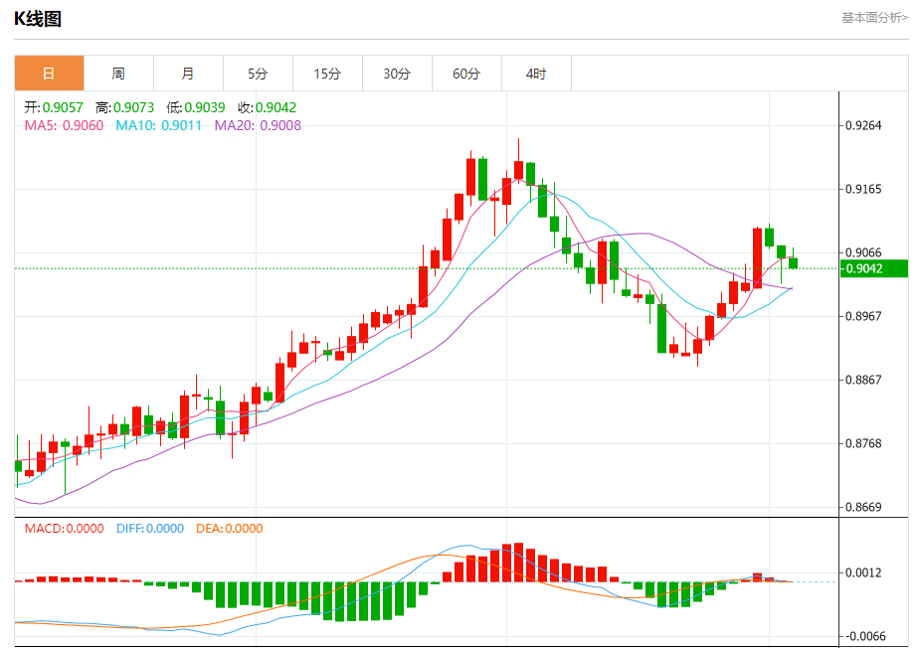
Task: Click the DEA:0.0000 indicator label
Action: [229, 529]
